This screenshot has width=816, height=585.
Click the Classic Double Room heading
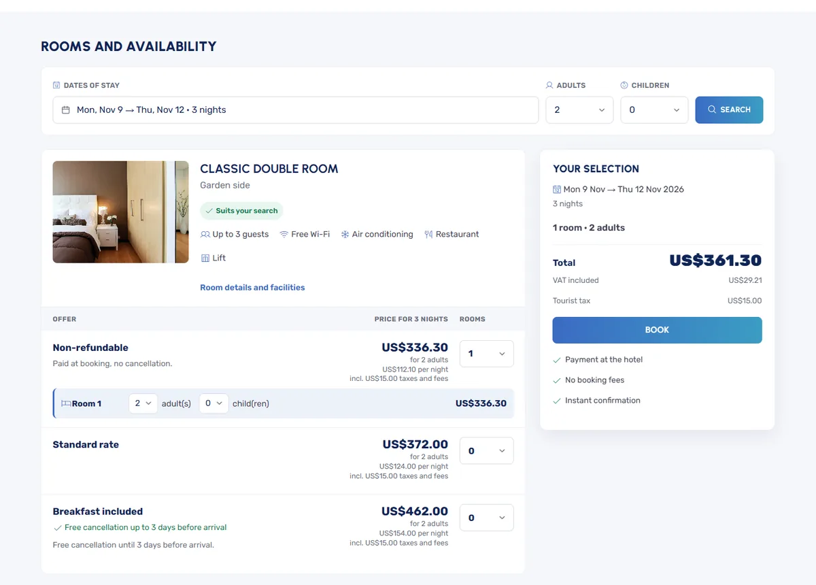point(269,169)
